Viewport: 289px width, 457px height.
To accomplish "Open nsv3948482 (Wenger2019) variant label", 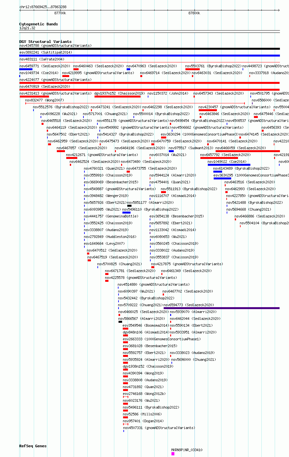I will click(x=106, y=196).
